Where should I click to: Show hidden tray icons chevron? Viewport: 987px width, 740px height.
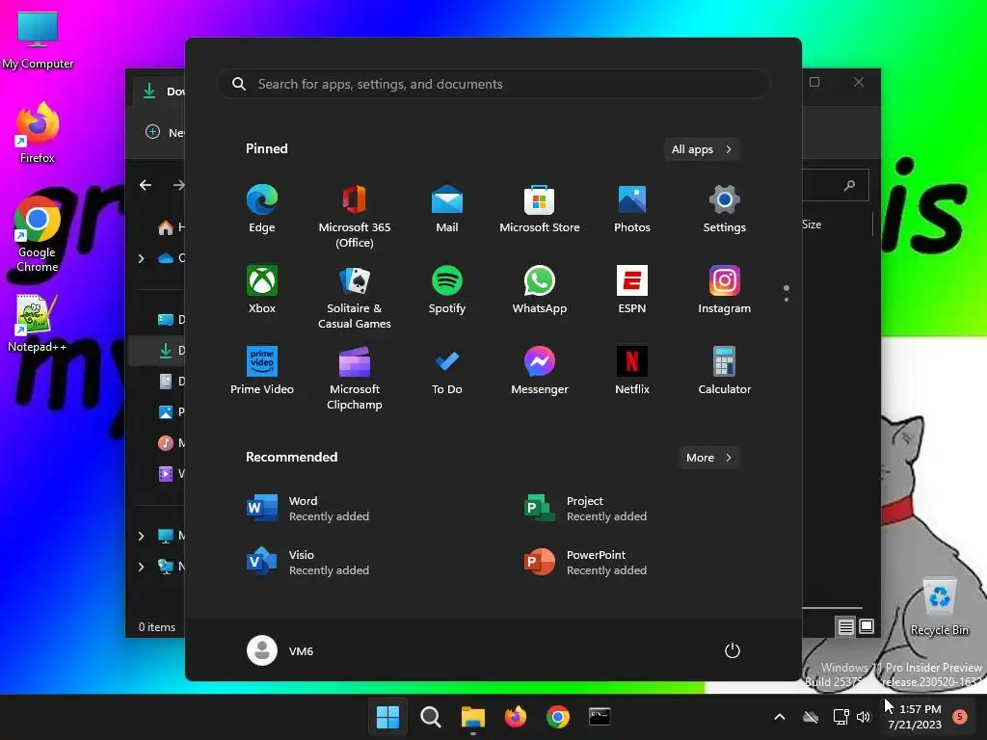779,717
